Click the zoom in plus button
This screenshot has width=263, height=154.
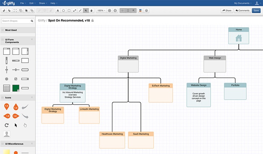[110, 11]
